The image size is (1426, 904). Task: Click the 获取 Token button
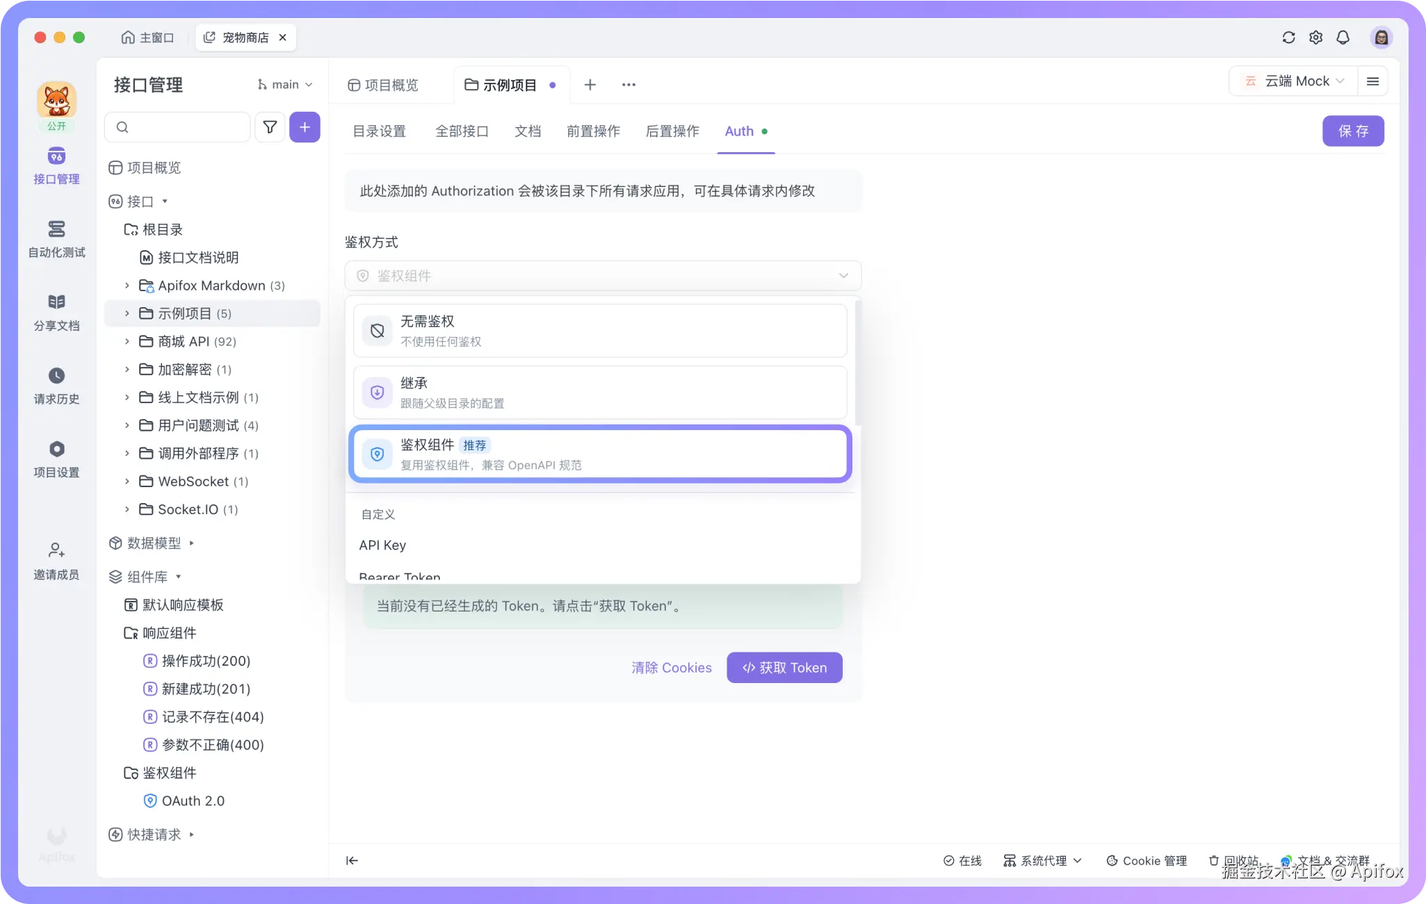[784, 667]
